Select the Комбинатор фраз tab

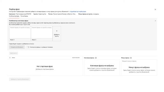(14, 16)
